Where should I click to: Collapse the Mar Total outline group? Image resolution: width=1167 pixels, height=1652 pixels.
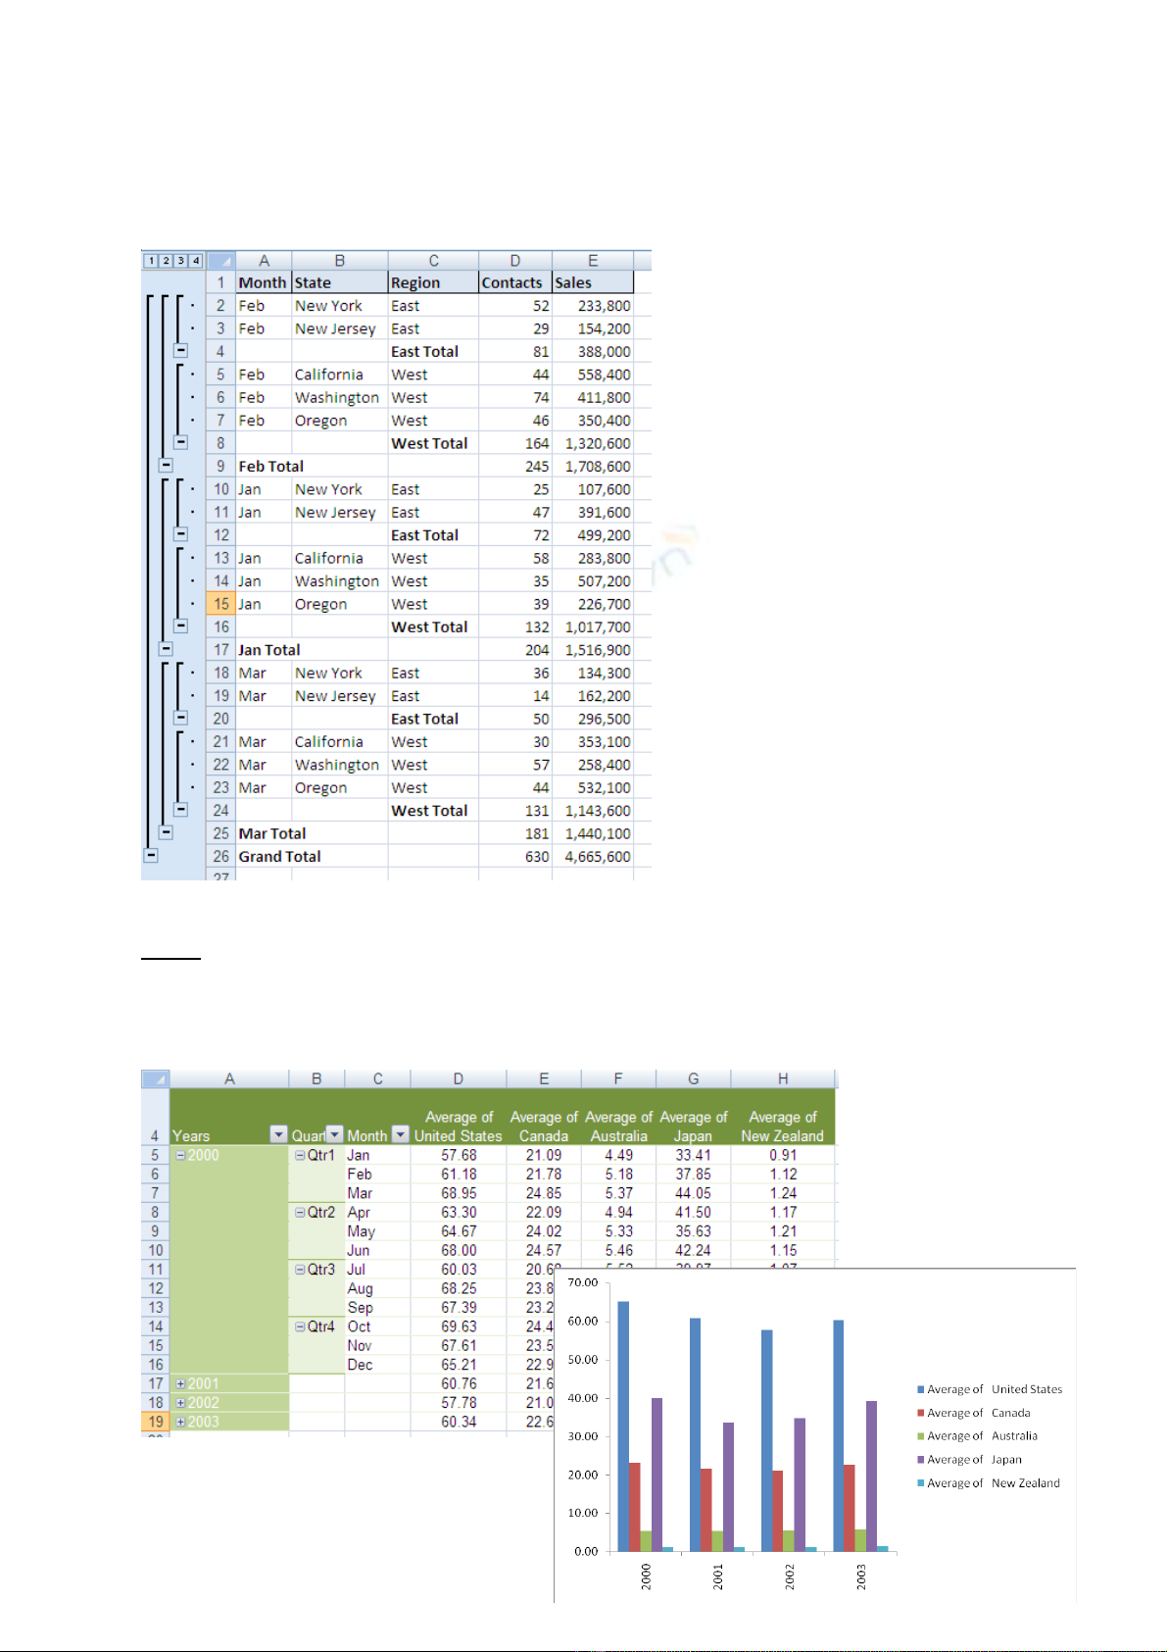[x=166, y=833]
